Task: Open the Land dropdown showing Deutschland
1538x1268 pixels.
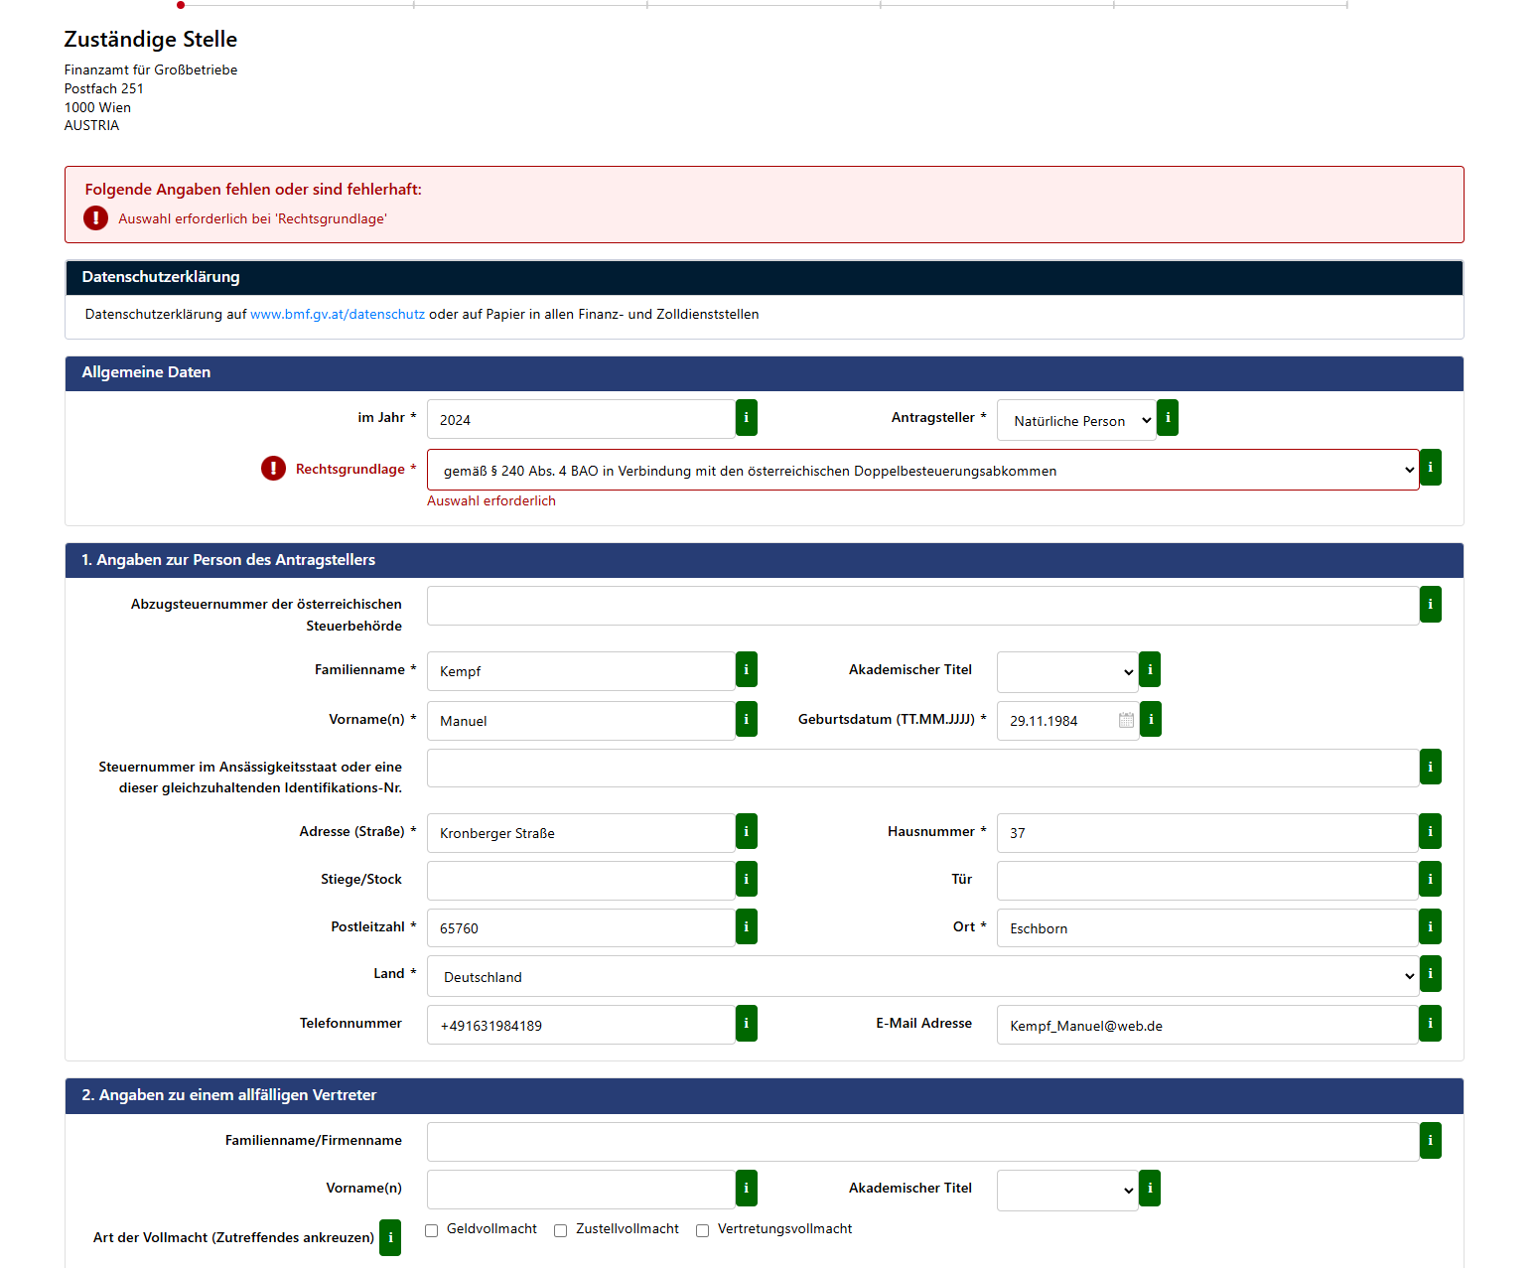Action: (x=922, y=976)
